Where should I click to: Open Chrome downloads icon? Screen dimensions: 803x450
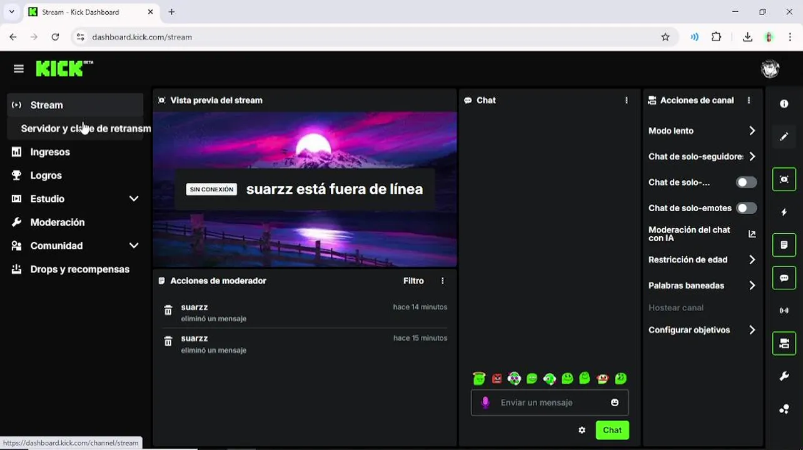747,37
